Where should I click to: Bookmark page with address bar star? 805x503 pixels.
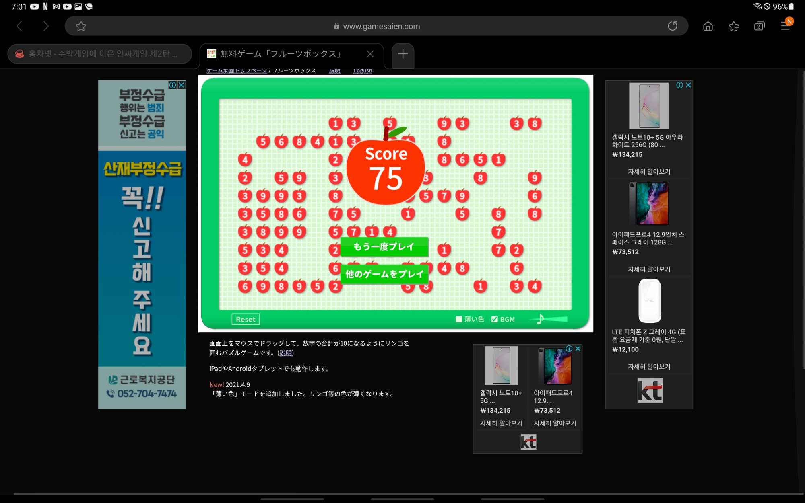pyautogui.click(x=81, y=26)
